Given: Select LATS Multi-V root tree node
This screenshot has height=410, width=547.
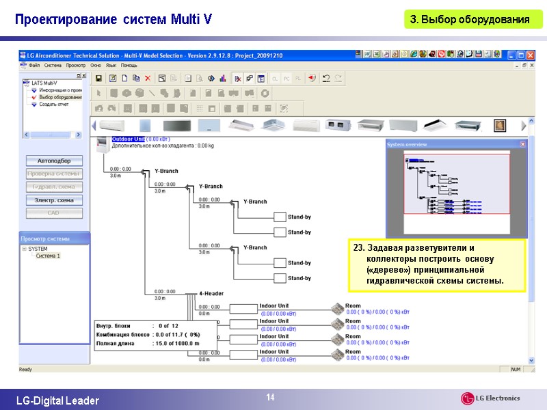Looking at the screenshot, I should 44,83.
